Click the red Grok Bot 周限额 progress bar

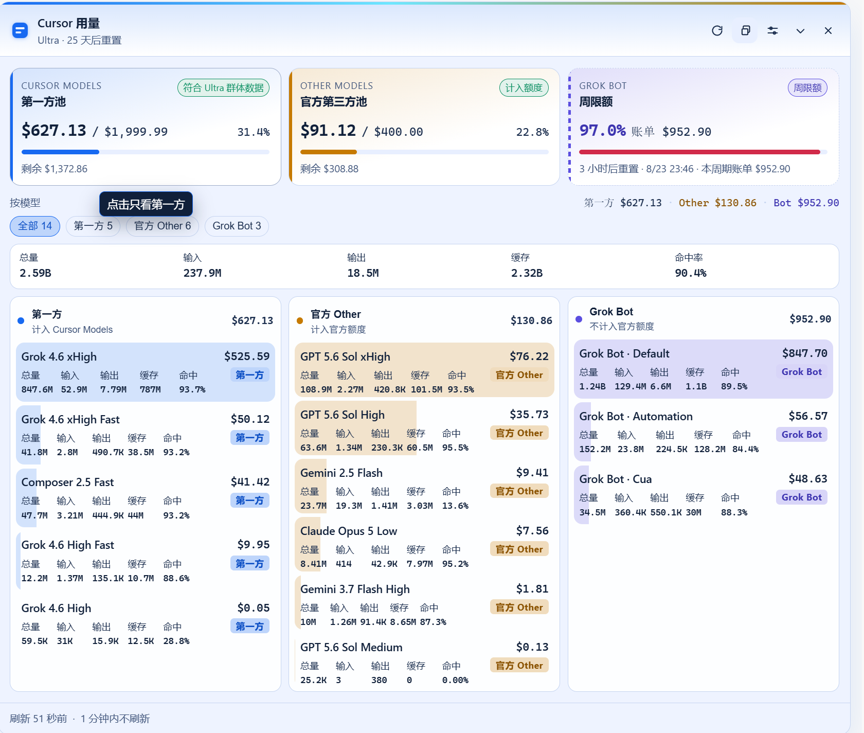point(703,152)
